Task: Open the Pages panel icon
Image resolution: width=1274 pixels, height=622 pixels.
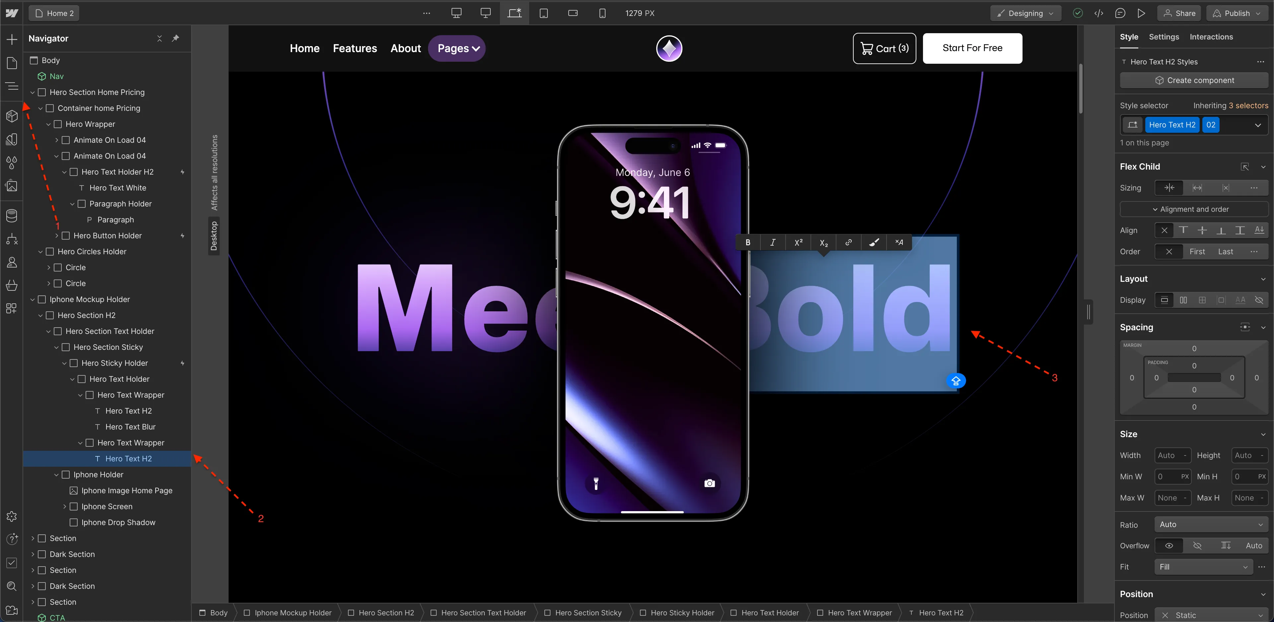Action: point(12,63)
